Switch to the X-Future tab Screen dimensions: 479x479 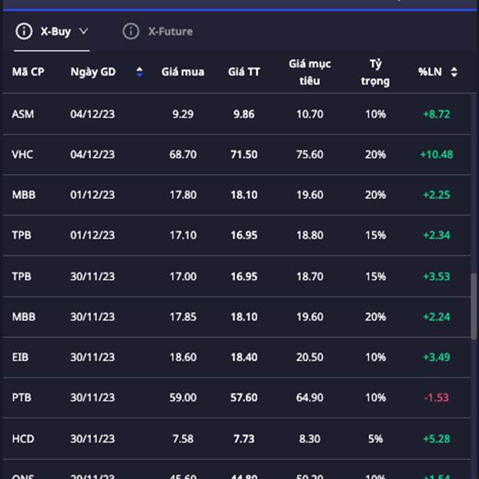pos(170,32)
